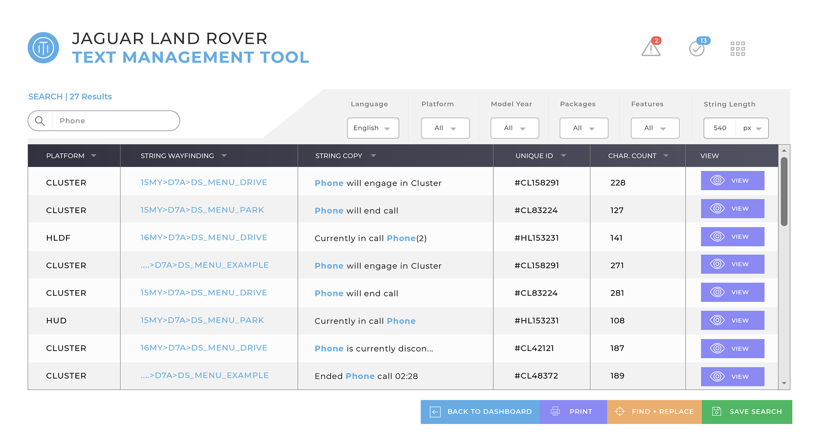The width and height of the screenshot is (813, 445).
Task: Open wayfinding link in #CL42121 row
Action: [x=204, y=348]
